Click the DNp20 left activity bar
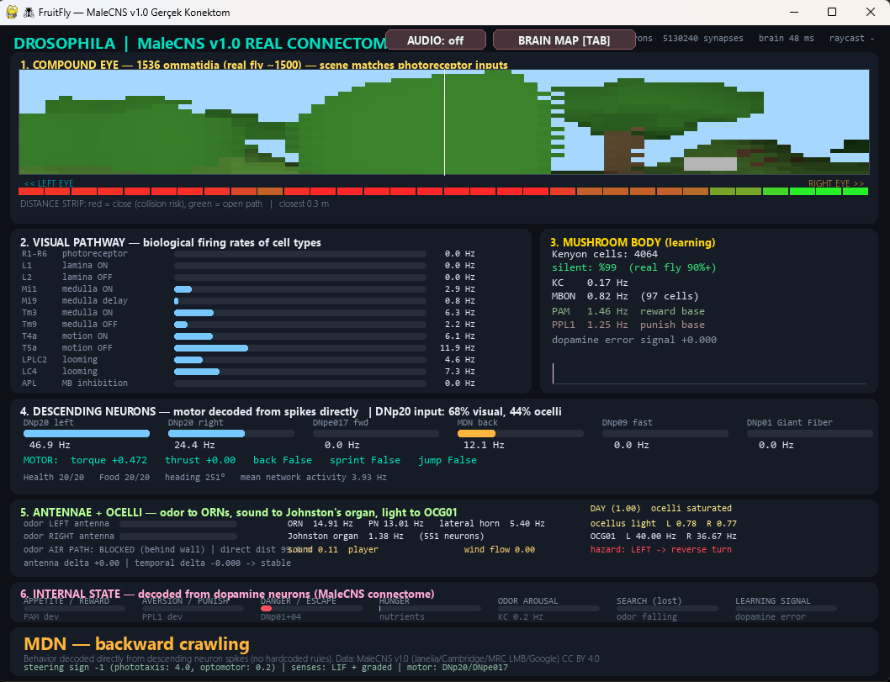Image resolution: width=890 pixels, height=682 pixels. point(87,433)
